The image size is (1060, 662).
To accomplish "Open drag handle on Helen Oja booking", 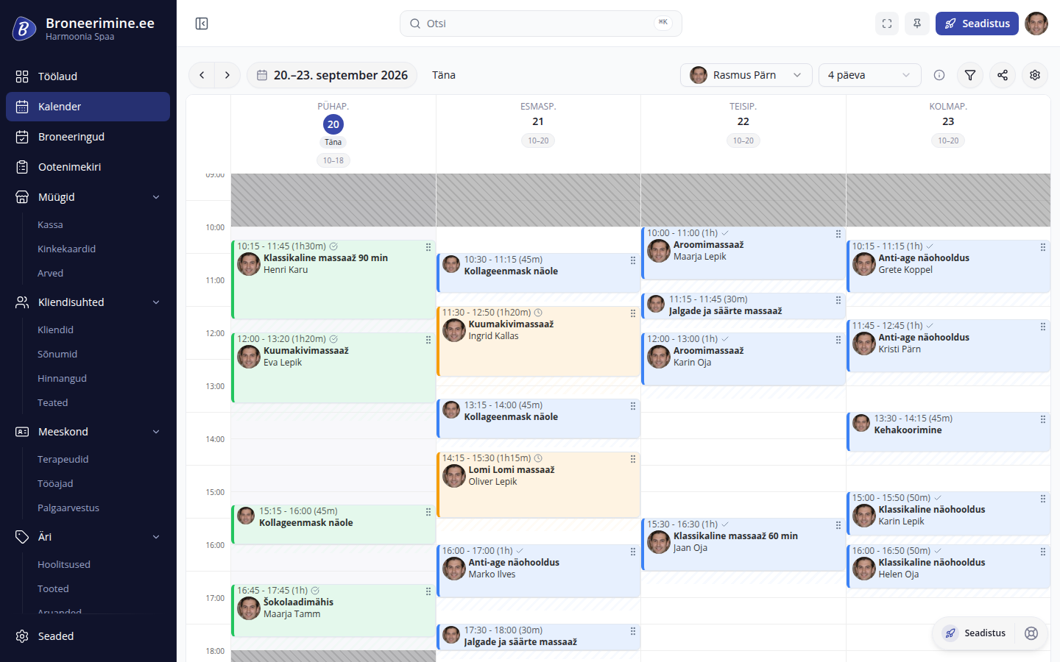I will 1043,552.
